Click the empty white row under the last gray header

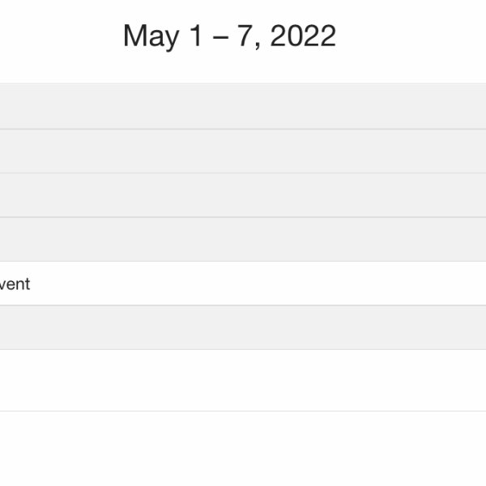point(243,381)
